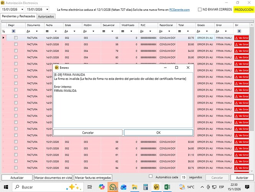Click Ver Error icon on first invoice row
Viewport: 255px width, 192px height.
pos(242,38)
